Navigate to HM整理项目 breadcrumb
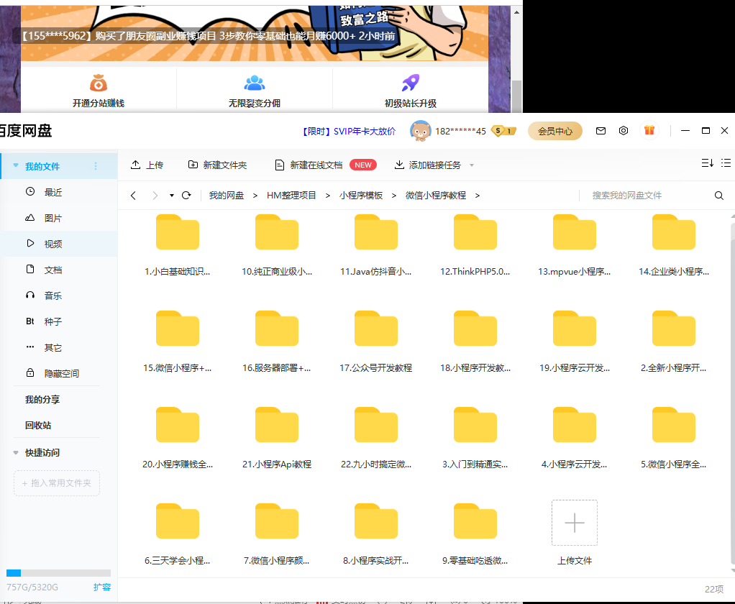Image resolution: width=735 pixels, height=604 pixels. (x=291, y=196)
